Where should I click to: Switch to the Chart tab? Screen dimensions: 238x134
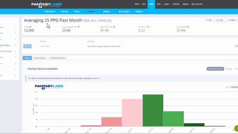(x=27, y=58)
